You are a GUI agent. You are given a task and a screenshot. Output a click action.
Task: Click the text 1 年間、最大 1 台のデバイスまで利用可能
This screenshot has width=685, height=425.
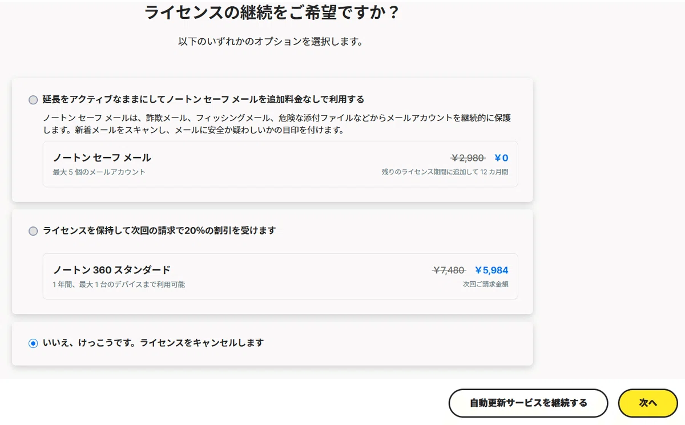click(x=119, y=284)
